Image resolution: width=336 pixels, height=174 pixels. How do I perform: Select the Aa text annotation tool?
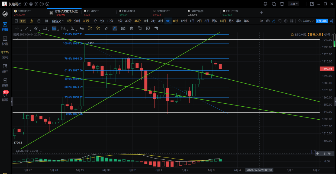click(x=82, y=28)
